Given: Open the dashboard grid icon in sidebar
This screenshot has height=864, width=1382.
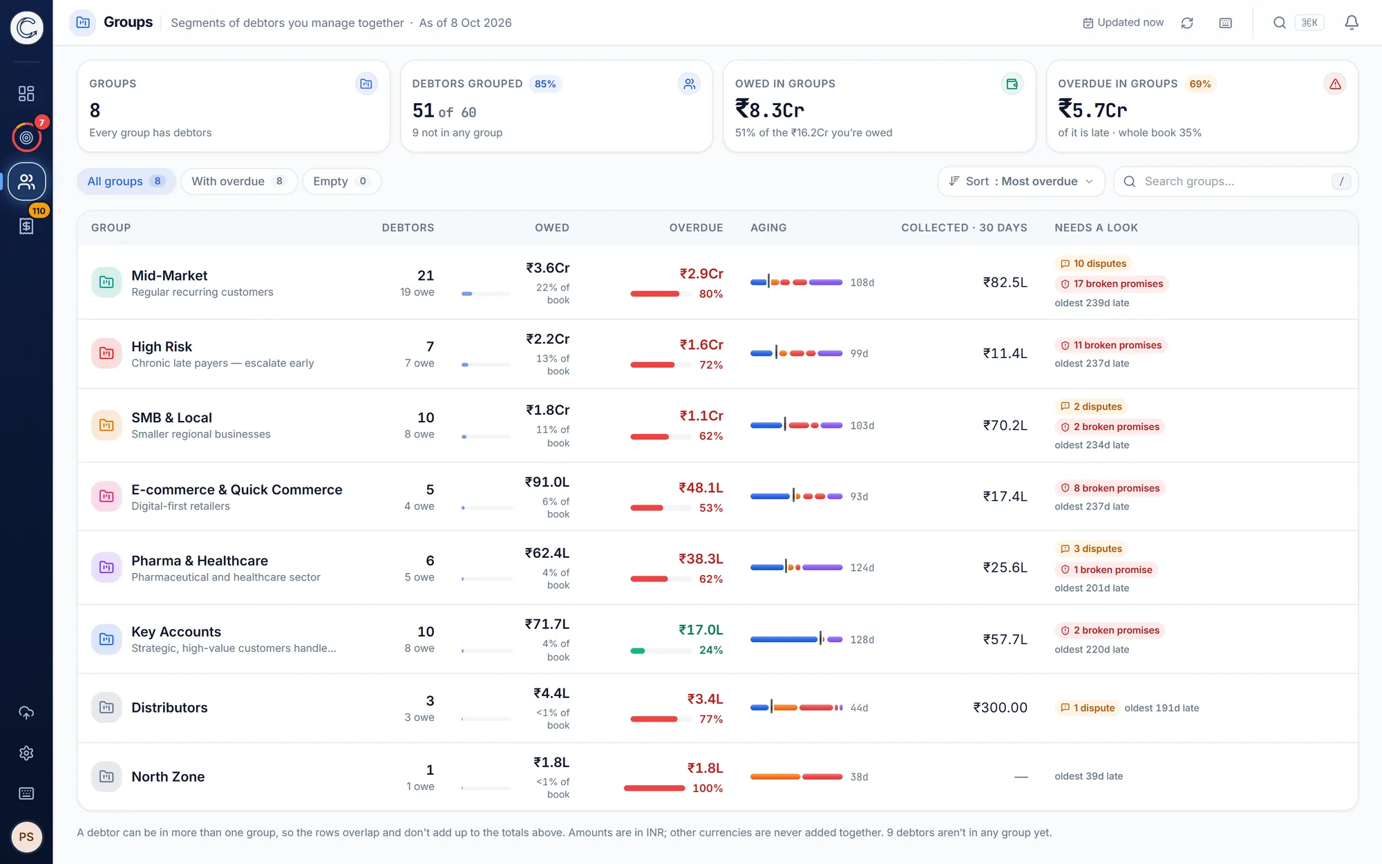Looking at the screenshot, I should coord(26,93).
